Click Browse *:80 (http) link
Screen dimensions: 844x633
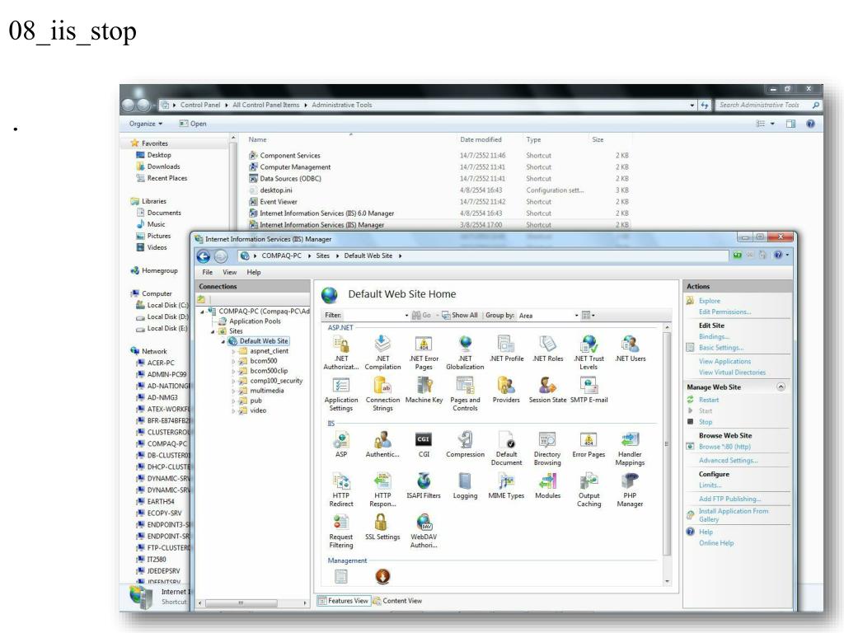pyautogui.click(x=724, y=447)
